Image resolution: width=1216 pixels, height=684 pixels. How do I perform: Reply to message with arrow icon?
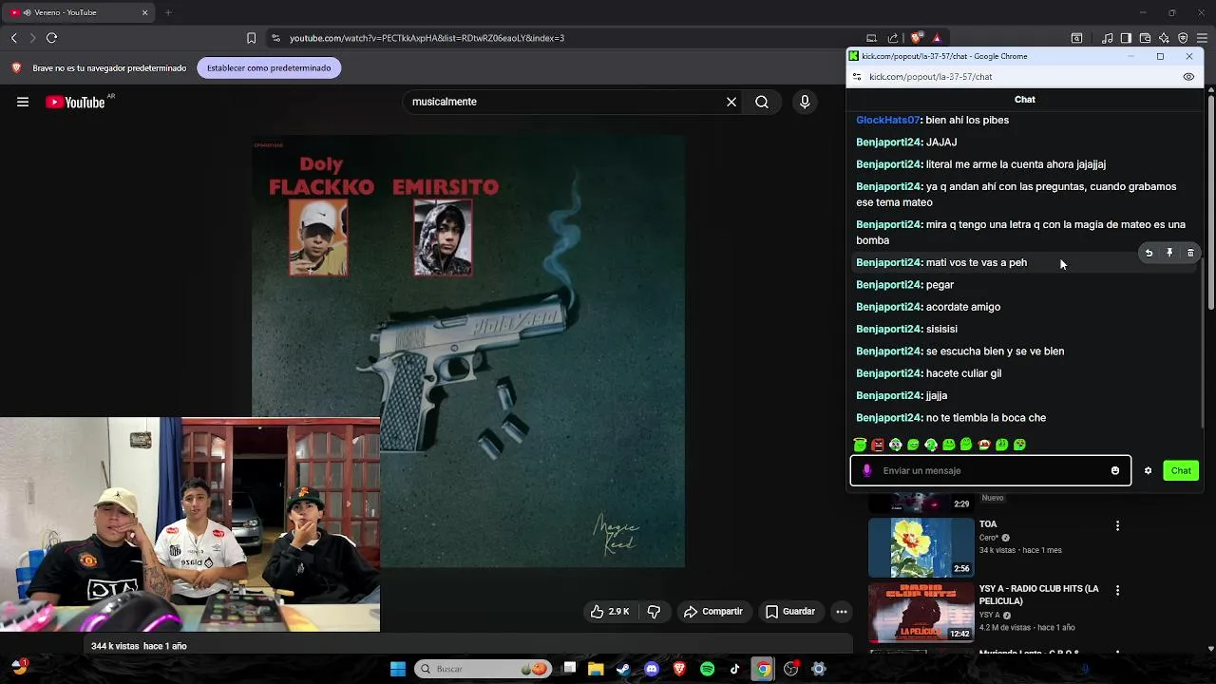1149,253
